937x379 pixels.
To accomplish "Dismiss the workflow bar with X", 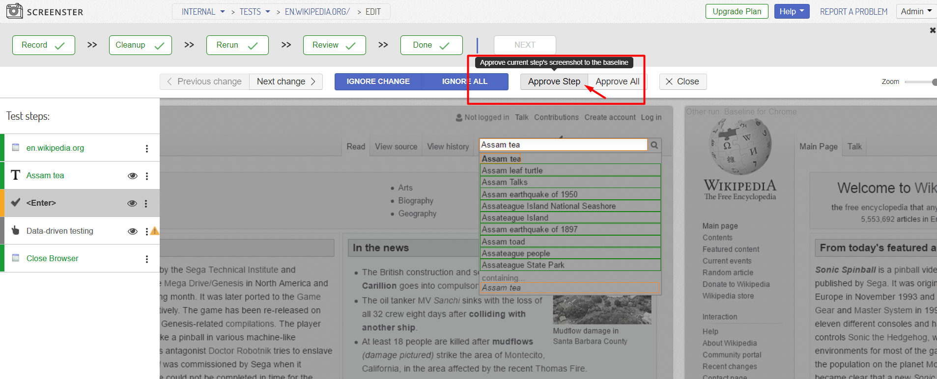I will pyautogui.click(x=933, y=30).
